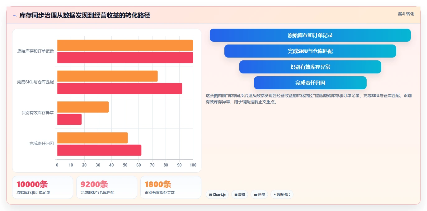
Task: Select the Chart.js tag chip
Action: click(217, 195)
